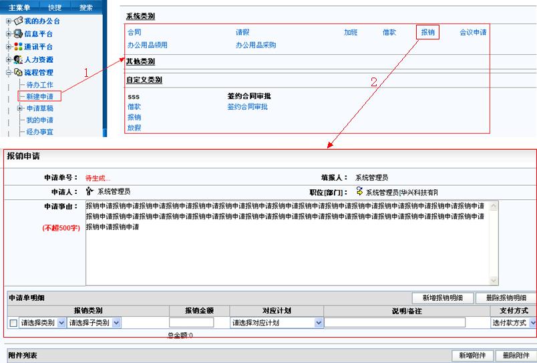Expand the 申请草稿 tree node

pos(21,108)
